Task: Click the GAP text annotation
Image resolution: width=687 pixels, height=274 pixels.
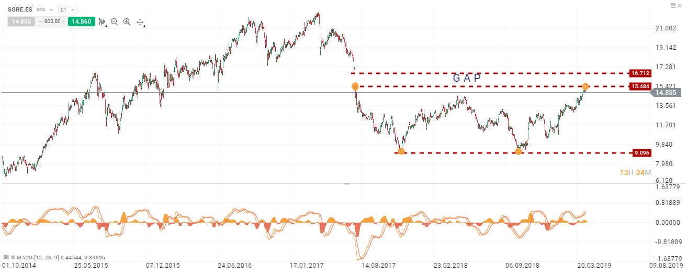Action: (467, 78)
